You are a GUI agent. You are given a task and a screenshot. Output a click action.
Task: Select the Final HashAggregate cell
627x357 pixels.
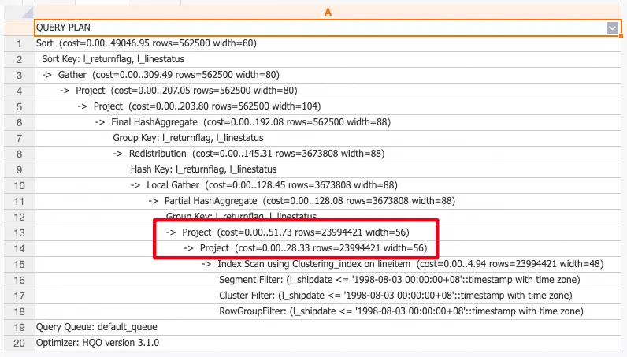pos(328,122)
